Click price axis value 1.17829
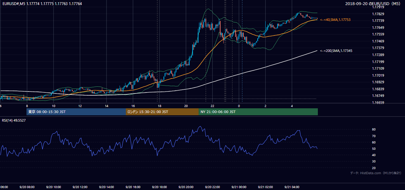The image size is (405, 190). tap(378, 14)
